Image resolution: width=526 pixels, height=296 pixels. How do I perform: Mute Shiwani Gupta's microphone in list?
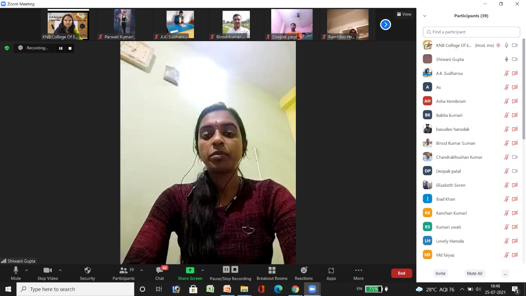[506, 59]
